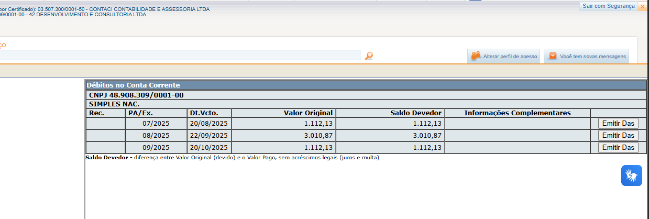The height and width of the screenshot is (219, 649).
Task: Click the Sair com Segurança link
Action: click(608, 6)
